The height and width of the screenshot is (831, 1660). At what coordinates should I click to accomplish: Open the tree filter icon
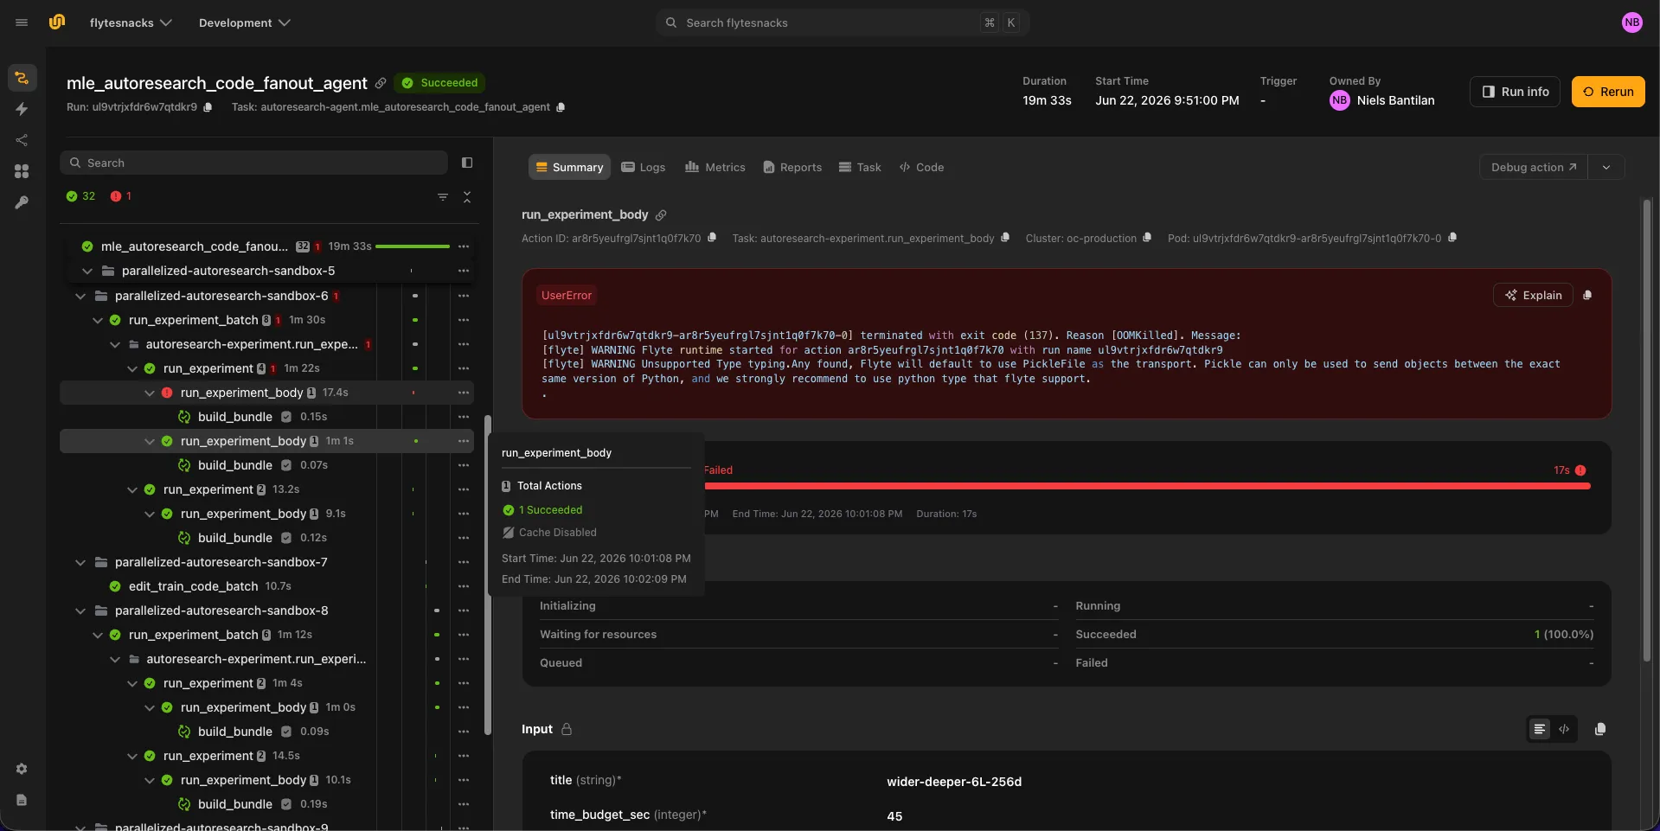[x=443, y=197]
